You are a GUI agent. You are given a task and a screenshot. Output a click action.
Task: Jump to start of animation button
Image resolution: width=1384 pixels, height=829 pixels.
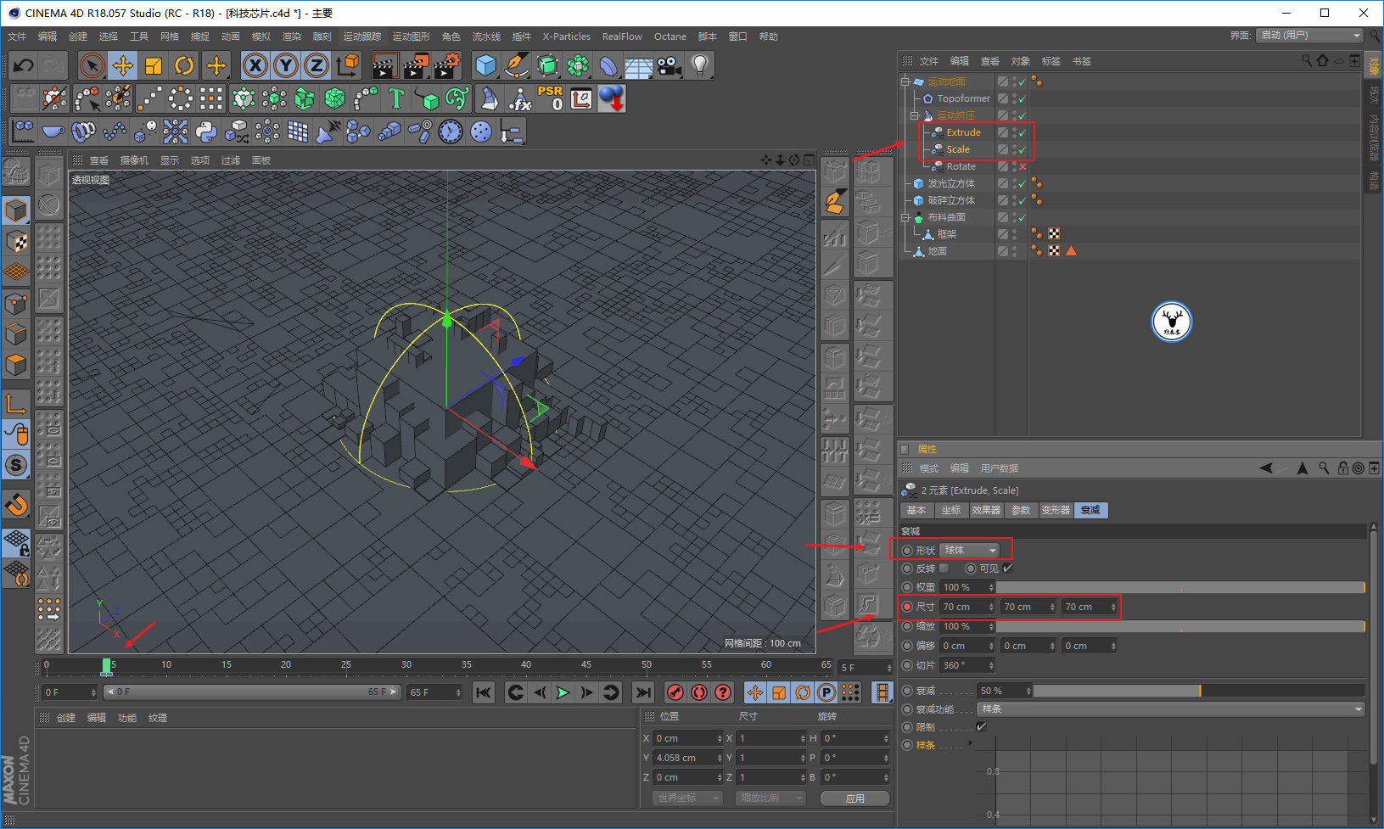[484, 692]
